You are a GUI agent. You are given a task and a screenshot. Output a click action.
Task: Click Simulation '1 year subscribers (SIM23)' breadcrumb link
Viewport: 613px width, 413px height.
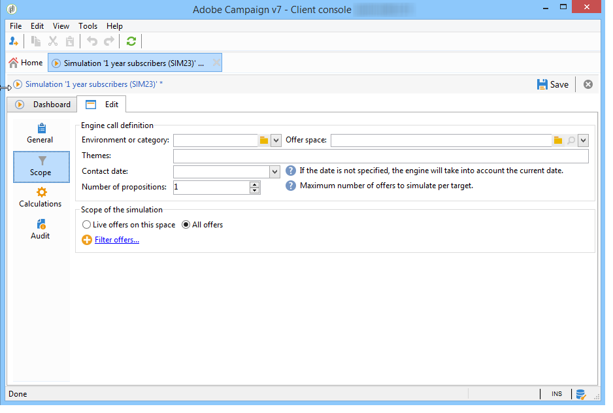[94, 84]
